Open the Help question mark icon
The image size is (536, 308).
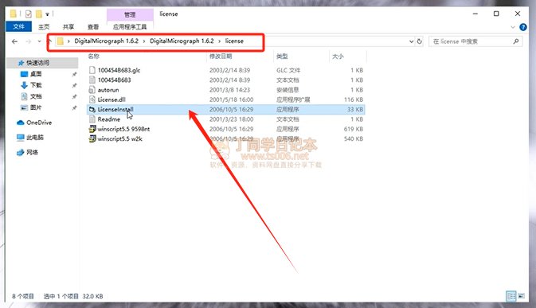[523, 27]
